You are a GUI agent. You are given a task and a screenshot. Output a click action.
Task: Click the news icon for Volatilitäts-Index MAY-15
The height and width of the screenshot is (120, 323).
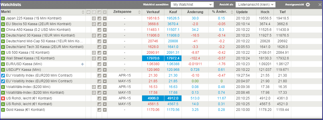coord(94,93)
